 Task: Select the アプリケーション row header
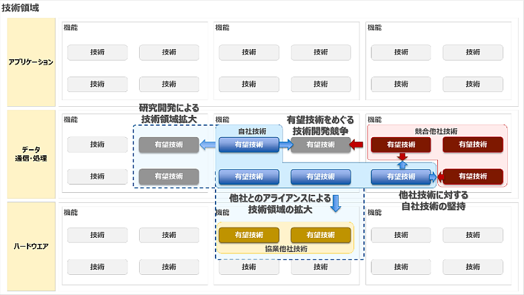coord(30,62)
